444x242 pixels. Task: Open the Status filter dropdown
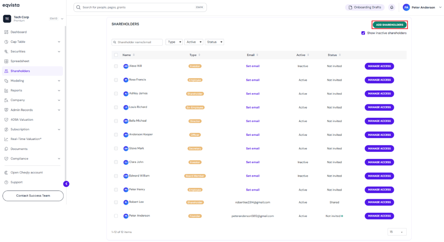[x=214, y=42]
